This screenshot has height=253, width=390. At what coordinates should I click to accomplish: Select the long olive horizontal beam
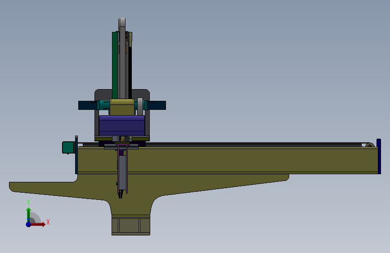228,160
